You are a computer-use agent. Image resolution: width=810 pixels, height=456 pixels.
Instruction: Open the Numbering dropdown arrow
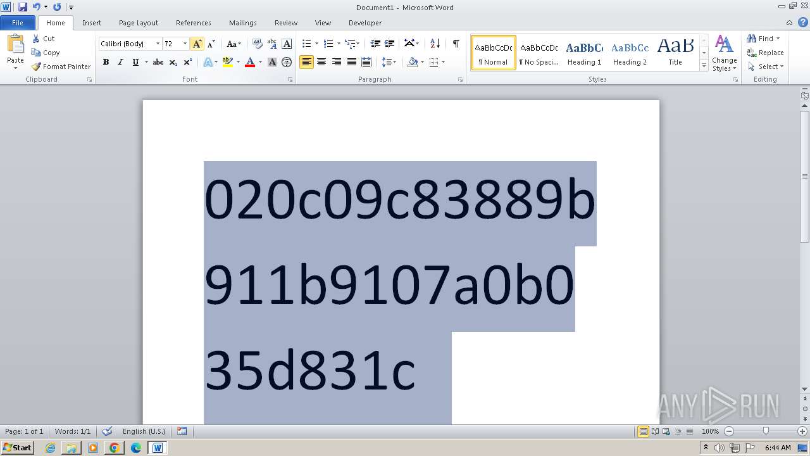coord(339,44)
